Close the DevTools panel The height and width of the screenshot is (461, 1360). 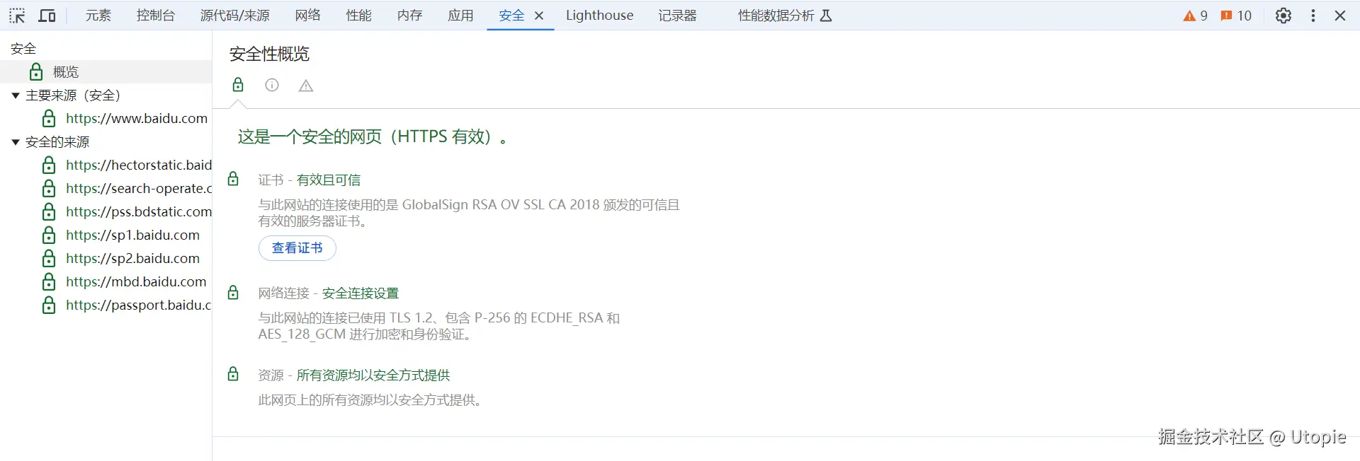(1340, 16)
